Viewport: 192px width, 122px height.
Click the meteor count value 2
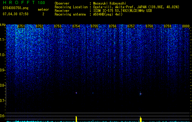43,14
